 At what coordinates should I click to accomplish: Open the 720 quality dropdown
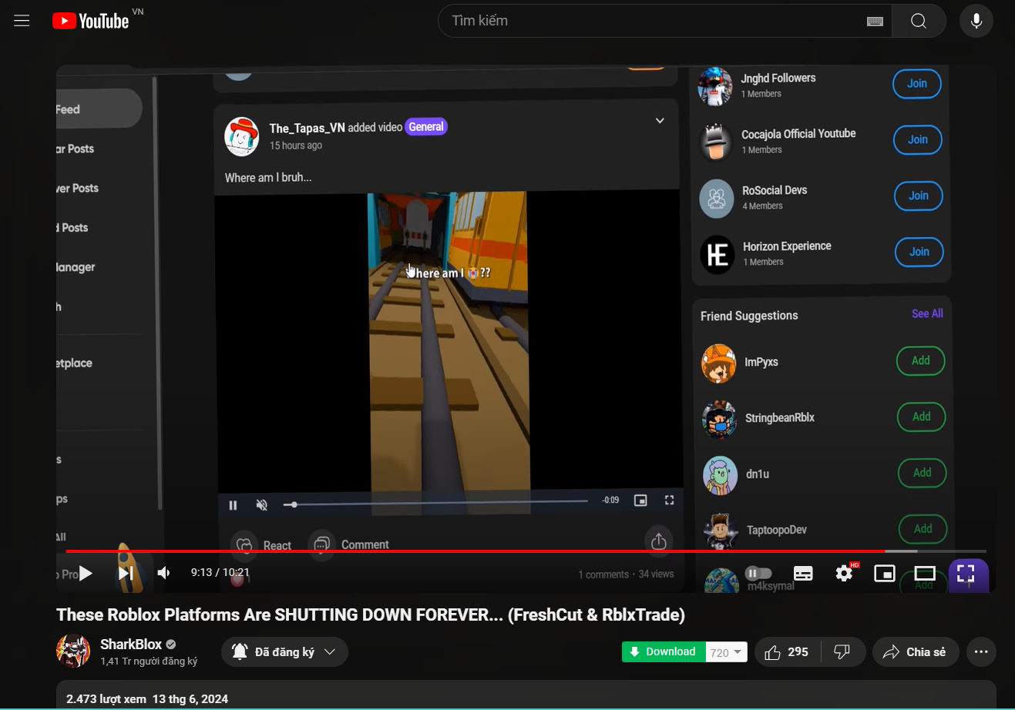point(727,652)
